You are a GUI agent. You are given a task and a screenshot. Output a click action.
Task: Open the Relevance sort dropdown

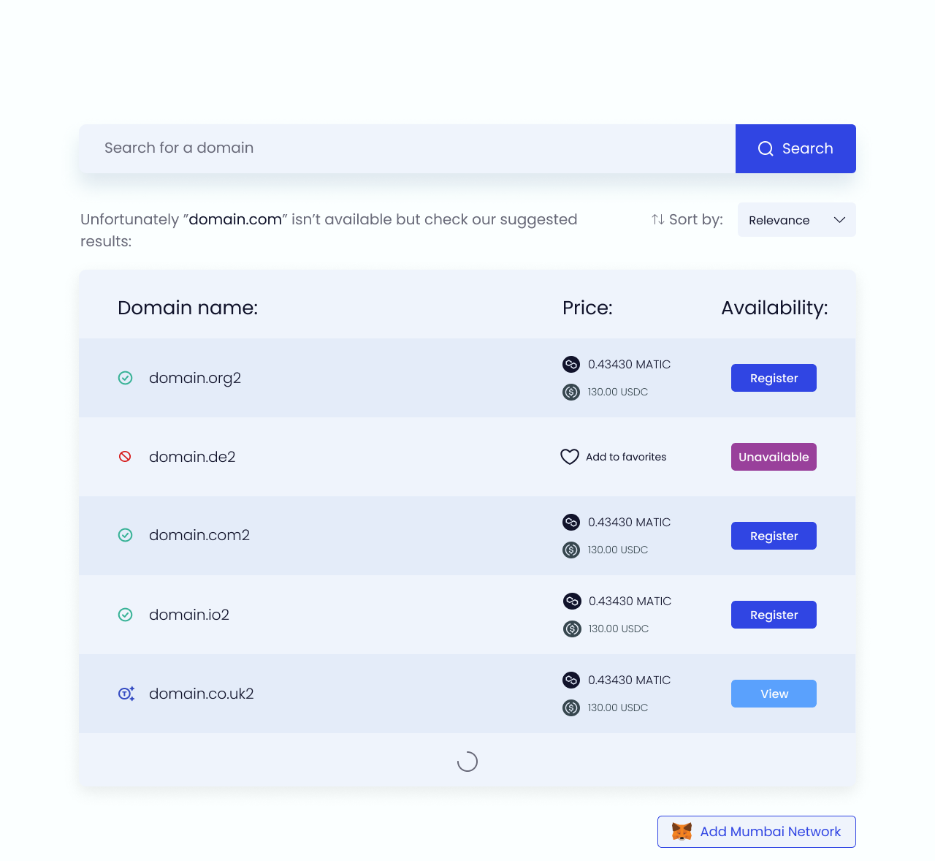pos(797,220)
